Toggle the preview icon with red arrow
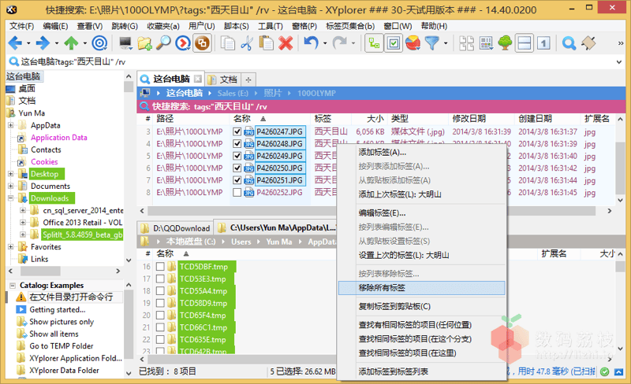631x384 pixels. 183,43
